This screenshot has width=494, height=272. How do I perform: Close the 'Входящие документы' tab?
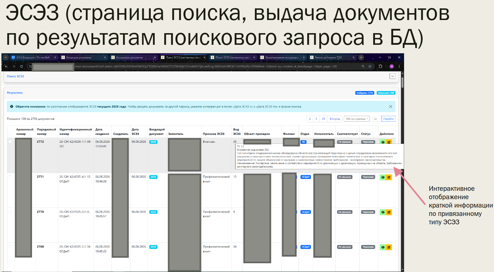(x=105, y=58)
